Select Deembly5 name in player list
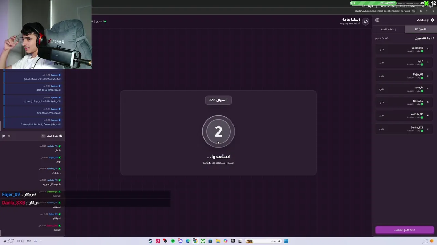This screenshot has width=437, height=245. (x=417, y=48)
